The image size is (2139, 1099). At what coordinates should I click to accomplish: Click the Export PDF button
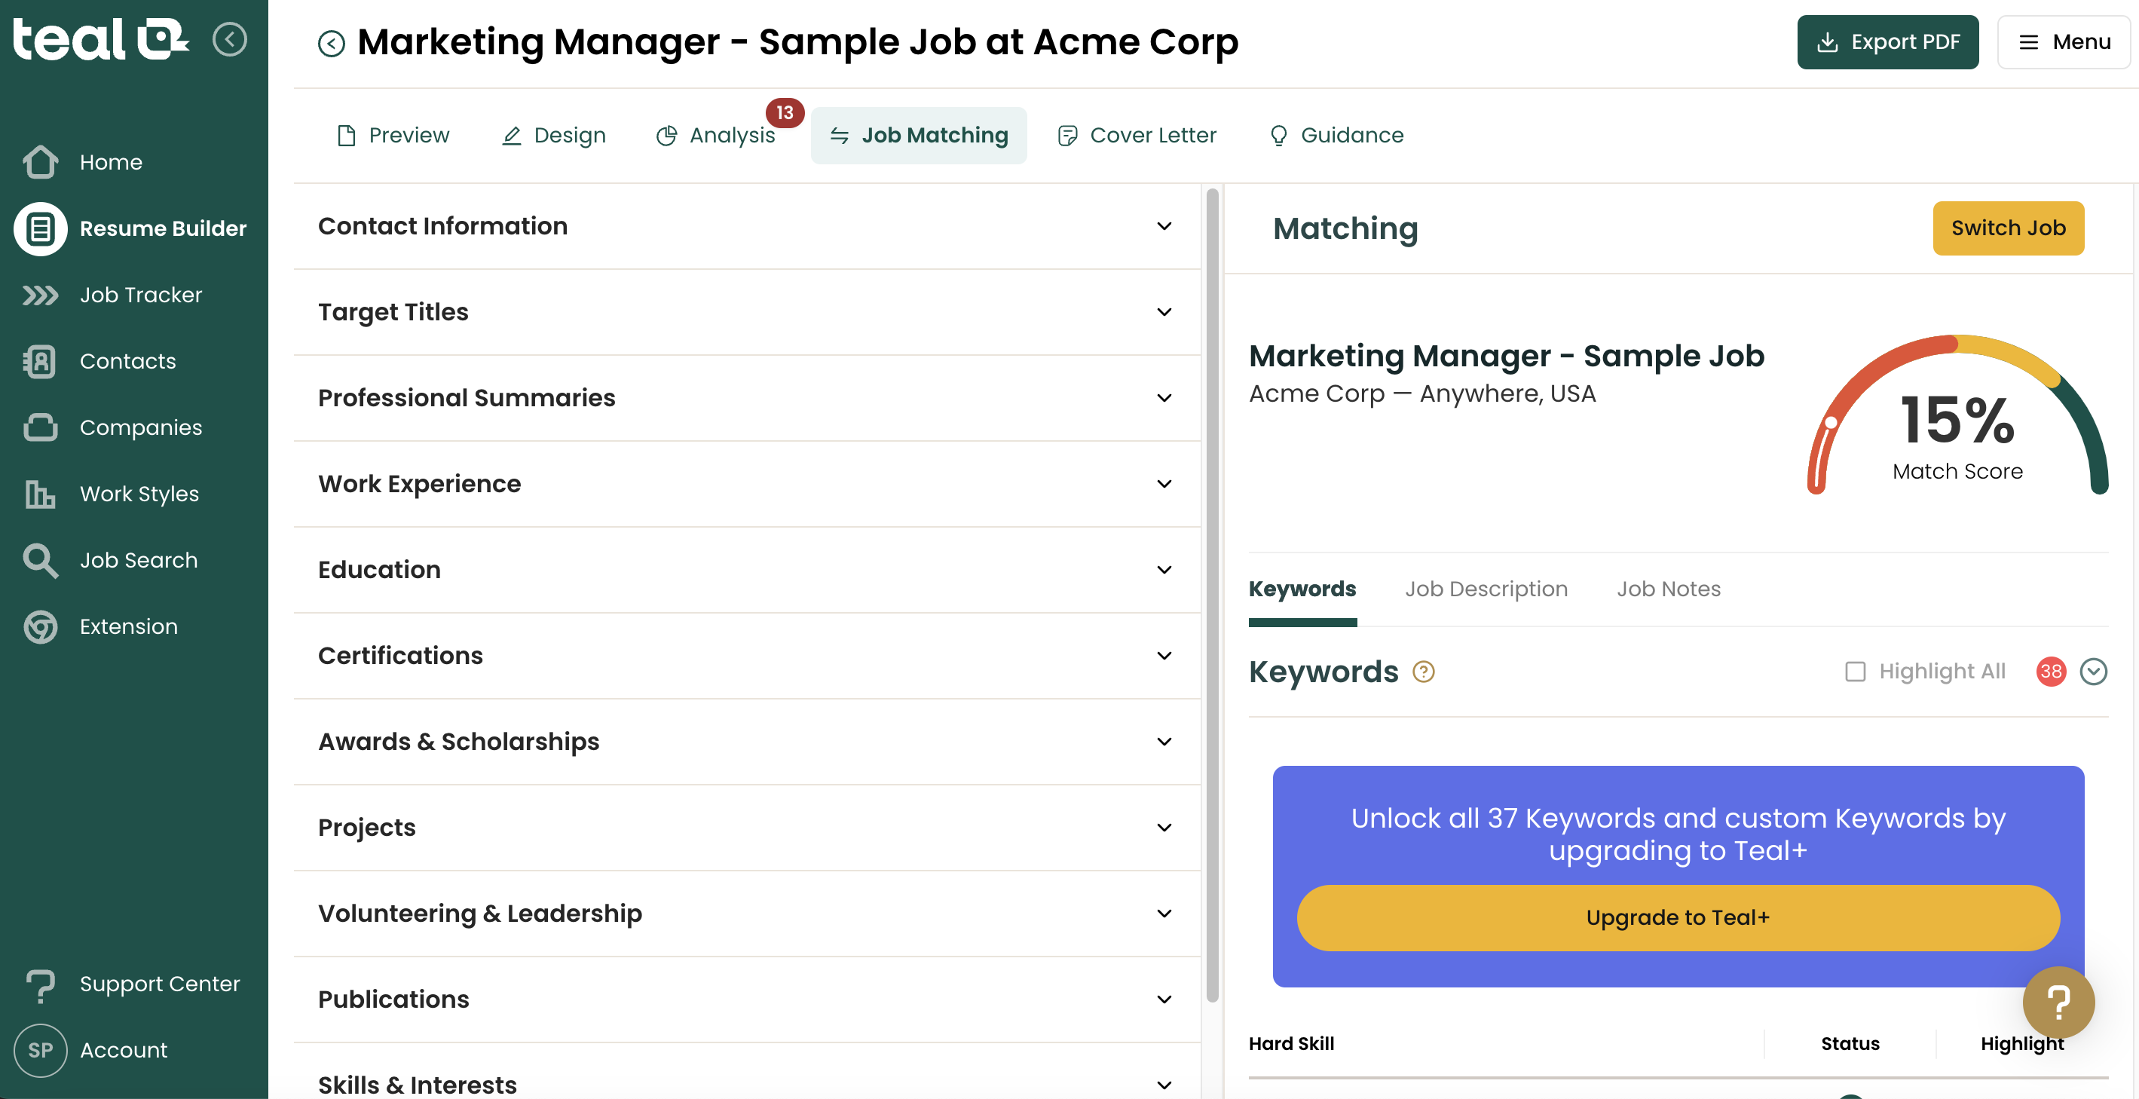coord(1887,41)
